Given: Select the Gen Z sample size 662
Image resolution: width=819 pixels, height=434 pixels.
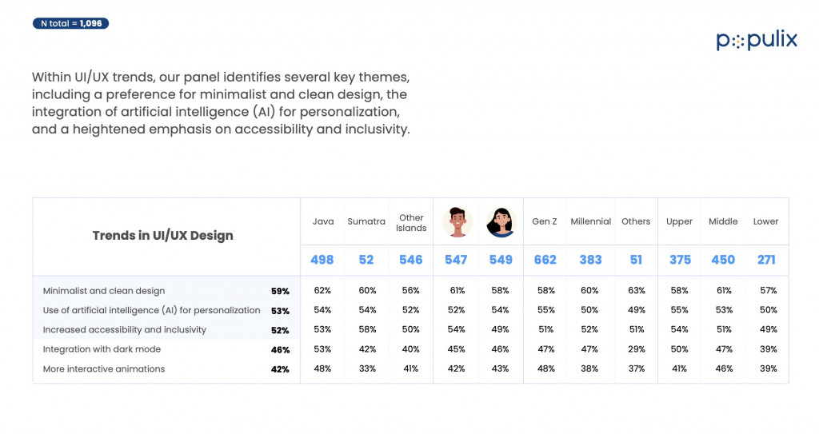Looking at the screenshot, I should pos(545,260).
